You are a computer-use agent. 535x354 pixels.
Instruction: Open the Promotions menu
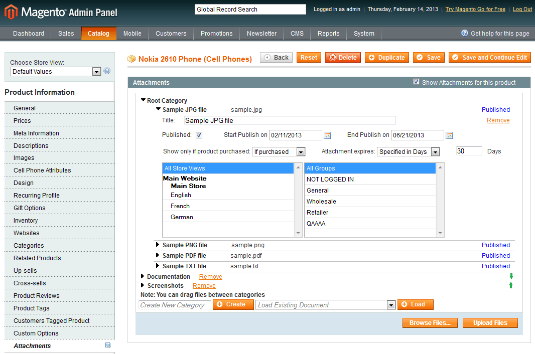tap(216, 34)
